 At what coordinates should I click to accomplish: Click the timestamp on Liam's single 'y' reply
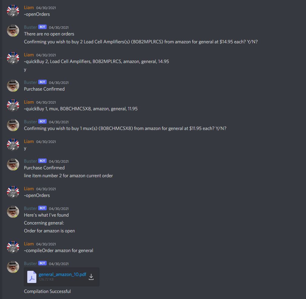coord(46,142)
